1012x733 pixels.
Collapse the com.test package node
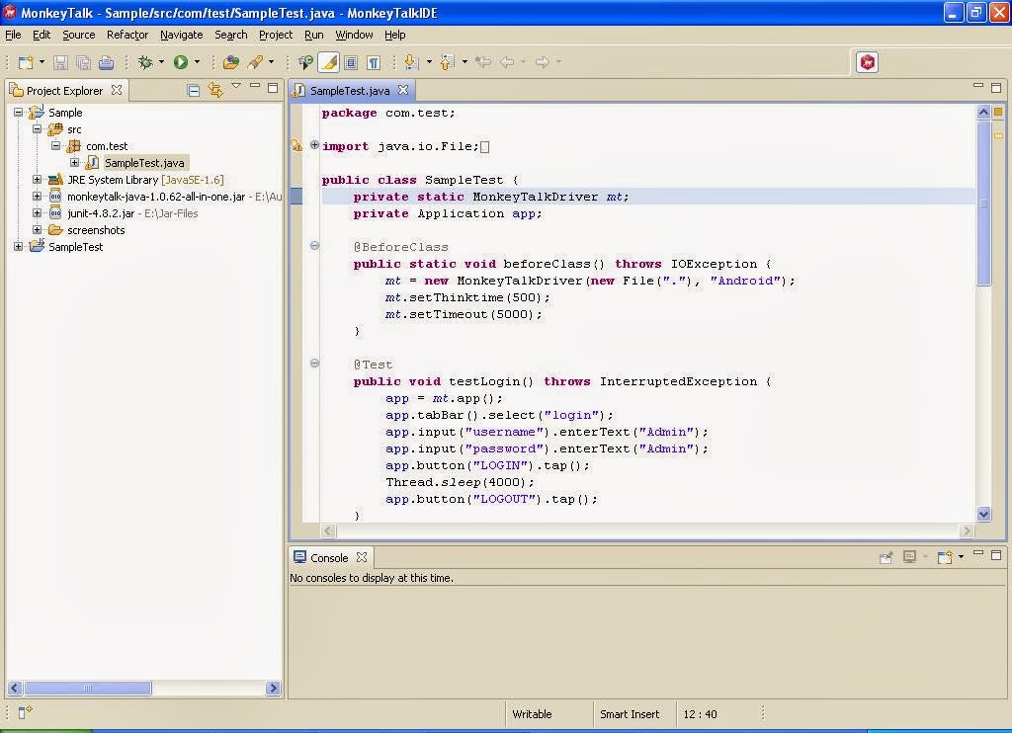[x=55, y=146]
